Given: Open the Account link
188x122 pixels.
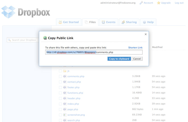Looking at the screenshot, I should pos(148,3).
